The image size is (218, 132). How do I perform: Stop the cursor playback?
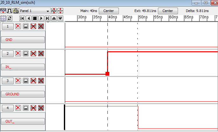(35, 18)
